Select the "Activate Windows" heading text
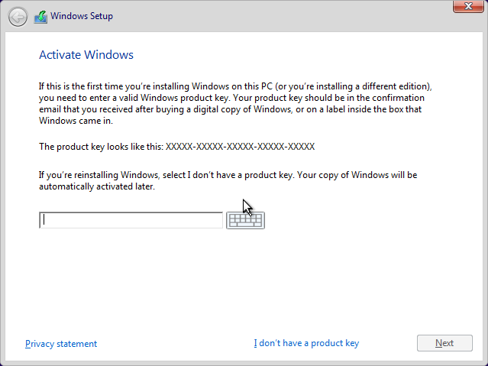The width and height of the screenshot is (488, 366). click(x=86, y=54)
